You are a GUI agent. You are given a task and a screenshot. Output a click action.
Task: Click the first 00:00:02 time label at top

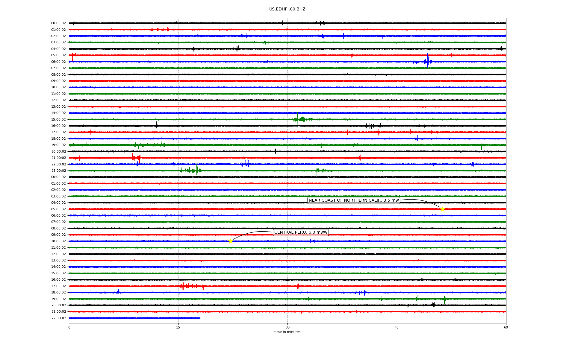coord(58,23)
